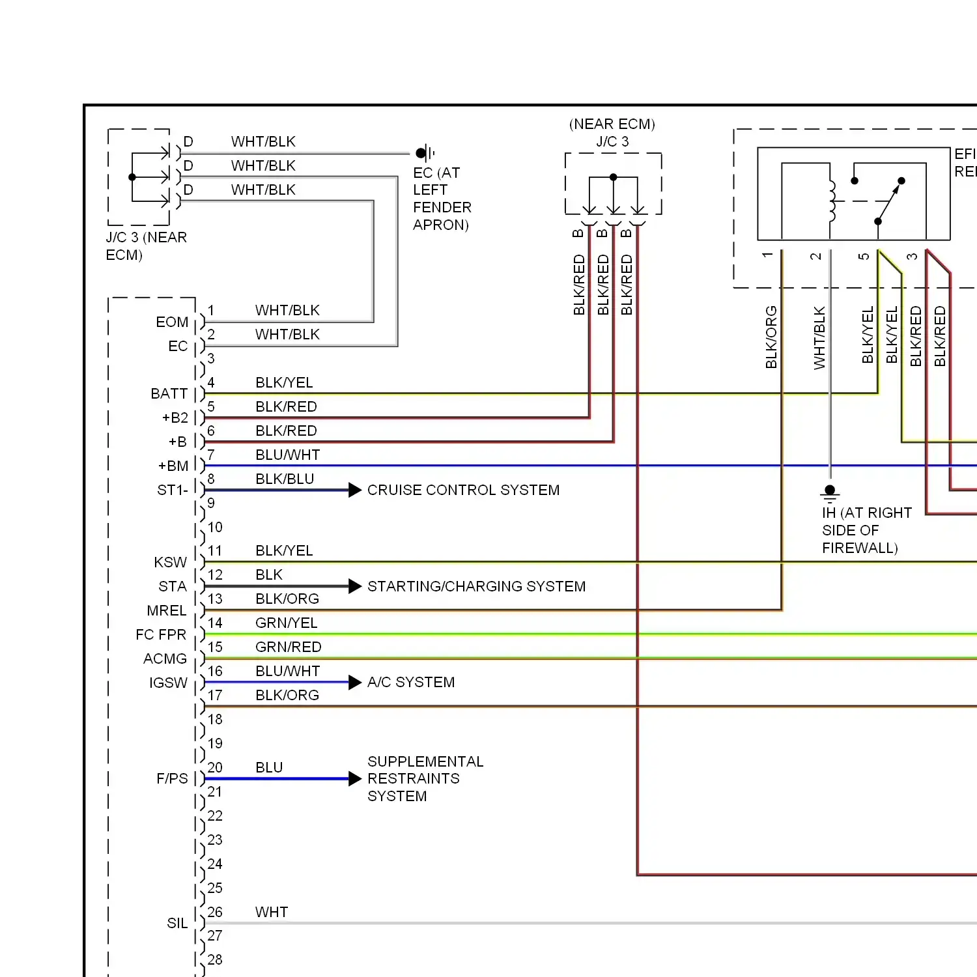Click the IH ground symbol above firewall label
This screenshot has height=977, width=977.
[830, 494]
